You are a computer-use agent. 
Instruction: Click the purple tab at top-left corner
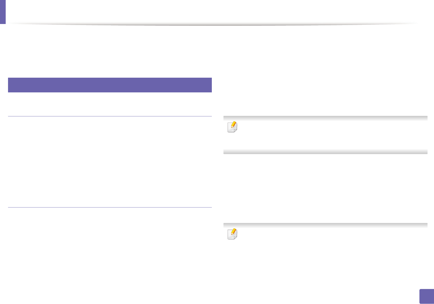3,12
